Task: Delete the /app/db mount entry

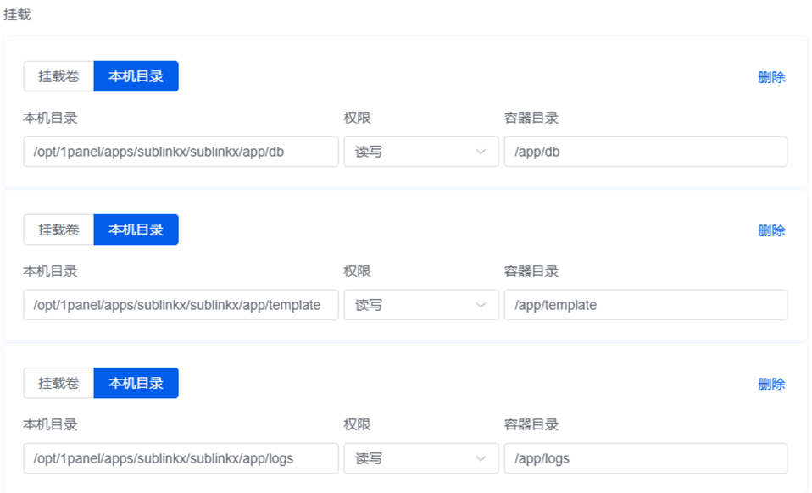Action: click(770, 77)
